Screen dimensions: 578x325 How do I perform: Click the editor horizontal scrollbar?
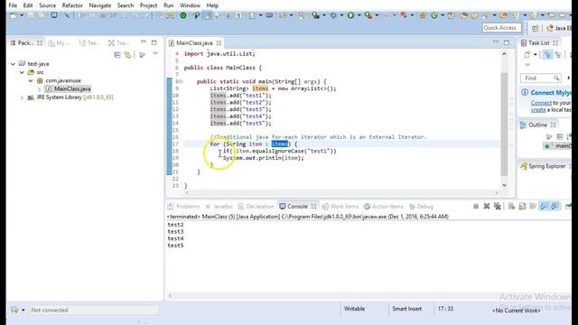tap(341, 192)
